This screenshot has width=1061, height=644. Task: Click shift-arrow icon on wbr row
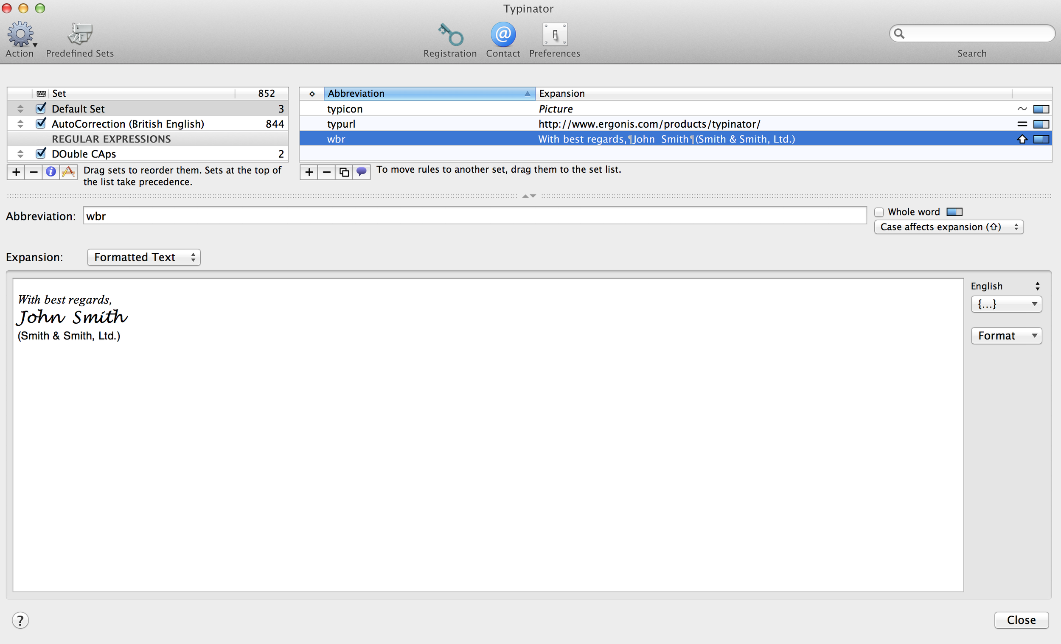click(1022, 139)
